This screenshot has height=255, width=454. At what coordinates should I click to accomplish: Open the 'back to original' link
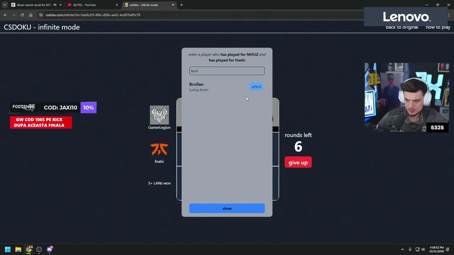tap(402, 27)
